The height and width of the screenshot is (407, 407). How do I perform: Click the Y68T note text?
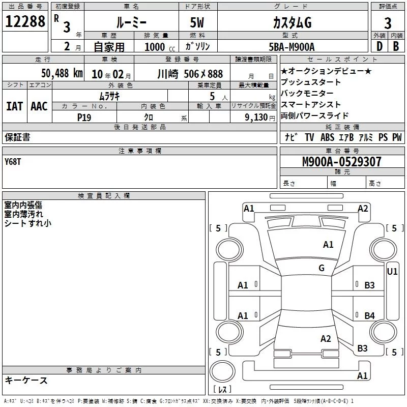click(12, 162)
